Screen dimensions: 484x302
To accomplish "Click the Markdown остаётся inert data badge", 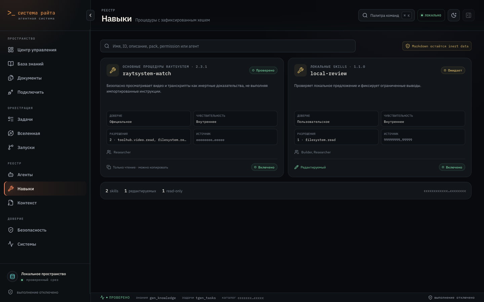I will tap(437, 46).
